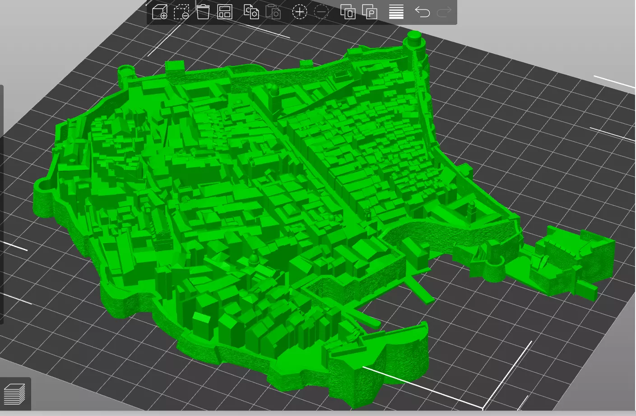Split the model into objects
636x416 pixels.
coord(348,12)
